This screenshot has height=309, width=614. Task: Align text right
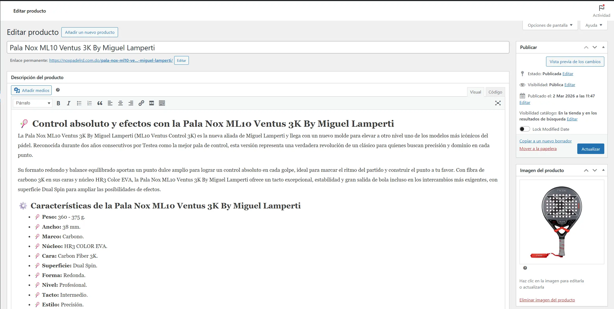[131, 103]
